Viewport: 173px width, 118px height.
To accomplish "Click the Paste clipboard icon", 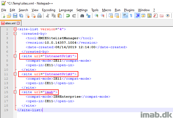I will click(x=60, y=16).
